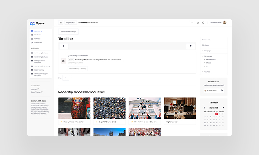Viewport: 259px width, 155px height.
Task: Open notifications bell icon
Action: [198, 23]
